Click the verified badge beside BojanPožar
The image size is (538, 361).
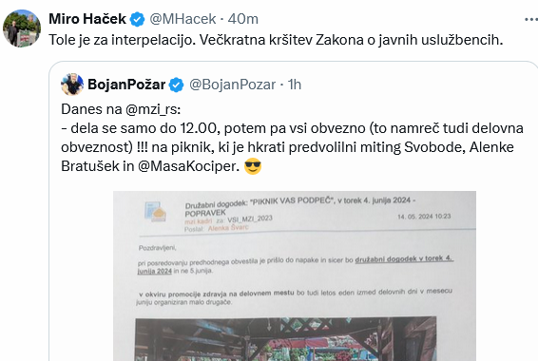pyautogui.click(x=177, y=85)
